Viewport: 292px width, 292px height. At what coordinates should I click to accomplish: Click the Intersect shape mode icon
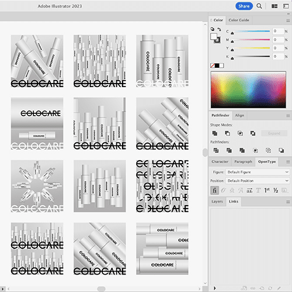tap(240, 133)
